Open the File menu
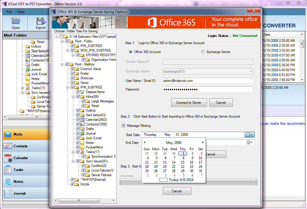The image size is (307, 209). point(9,12)
